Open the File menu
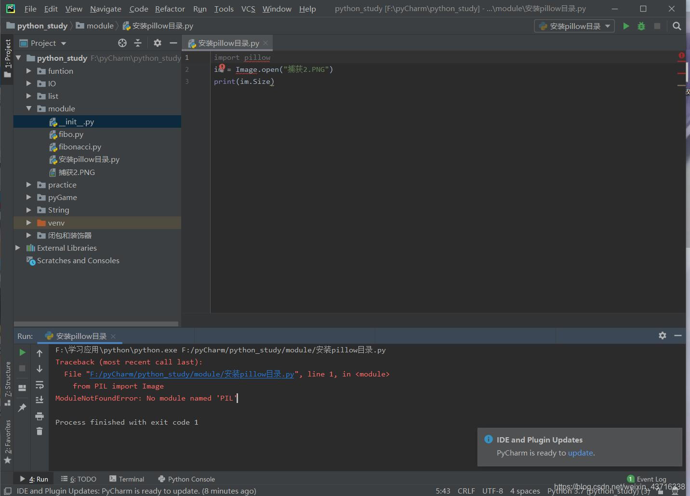The width and height of the screenshot is (690, 496). click(x=30, y=9)
